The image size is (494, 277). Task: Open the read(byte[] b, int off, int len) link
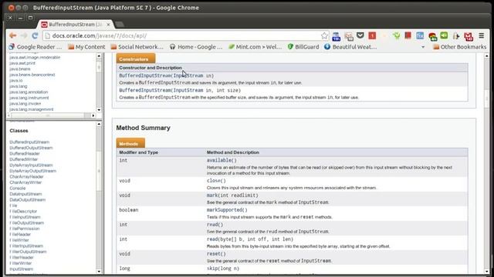(250, 239)
